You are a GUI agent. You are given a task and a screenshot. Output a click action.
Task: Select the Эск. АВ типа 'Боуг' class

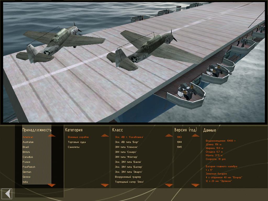point(127,142)
